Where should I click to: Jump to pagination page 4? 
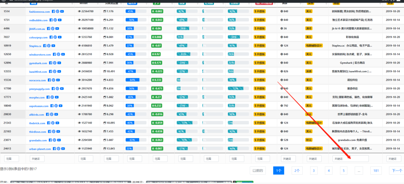tap(328, 171)
